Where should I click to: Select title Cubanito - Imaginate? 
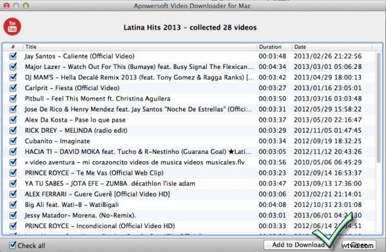click(57, 141)
